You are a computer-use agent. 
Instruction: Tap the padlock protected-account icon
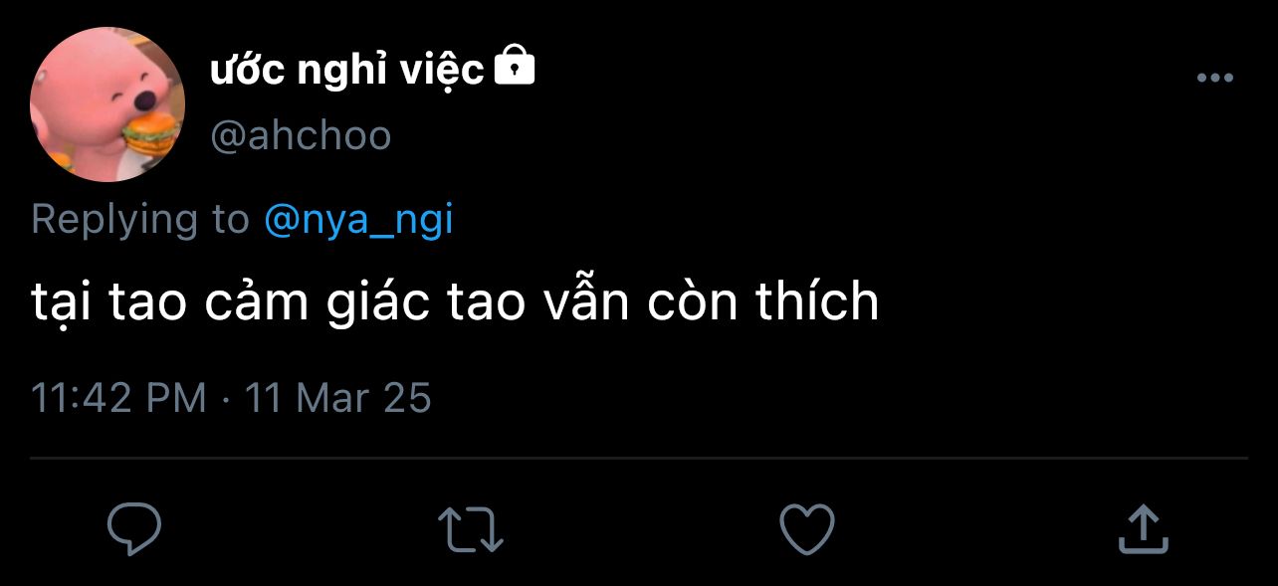(515, 66)
